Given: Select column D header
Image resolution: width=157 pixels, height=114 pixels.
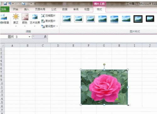Looking at the screenshot, I should click(x=58, y=46).
